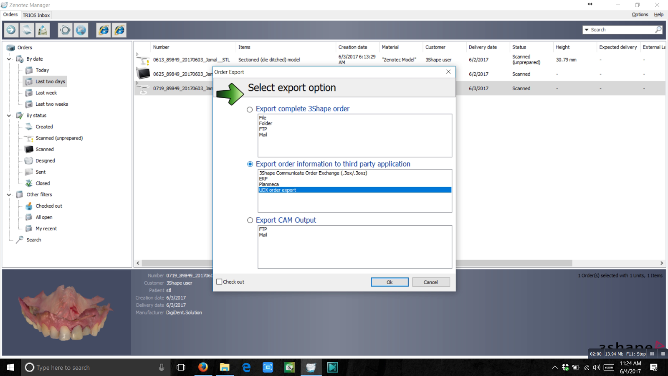
Task: Select UDX order export from the list
Action: click(x=277, y=190)
